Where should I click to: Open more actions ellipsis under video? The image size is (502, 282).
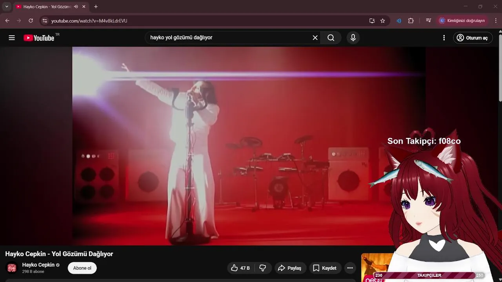pos(350,268)
